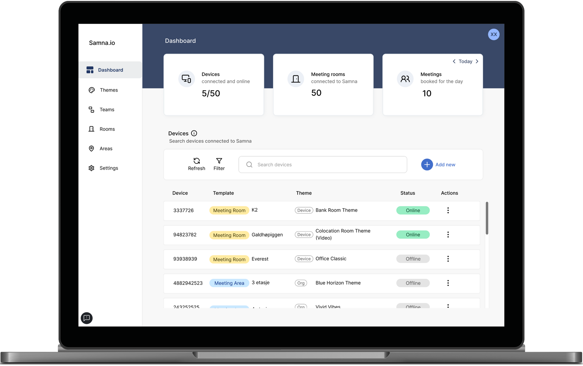This screenshot has width=583, height=366.
Task: Open actions menu for device 3337726
Action: [x=448, y=210]
